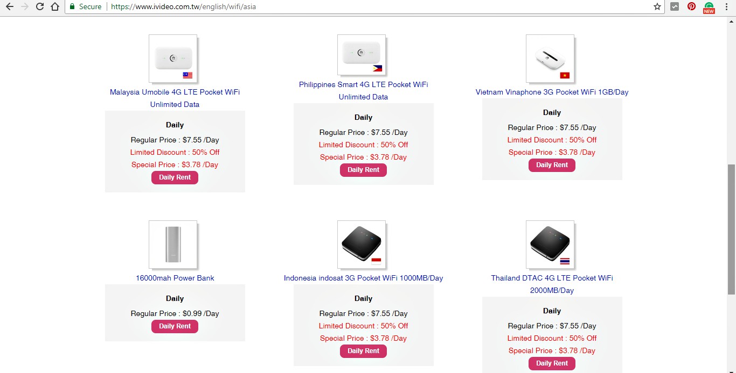Click the green extension with NEW badge
736x373 pixels.
click(x=709, y=7)
